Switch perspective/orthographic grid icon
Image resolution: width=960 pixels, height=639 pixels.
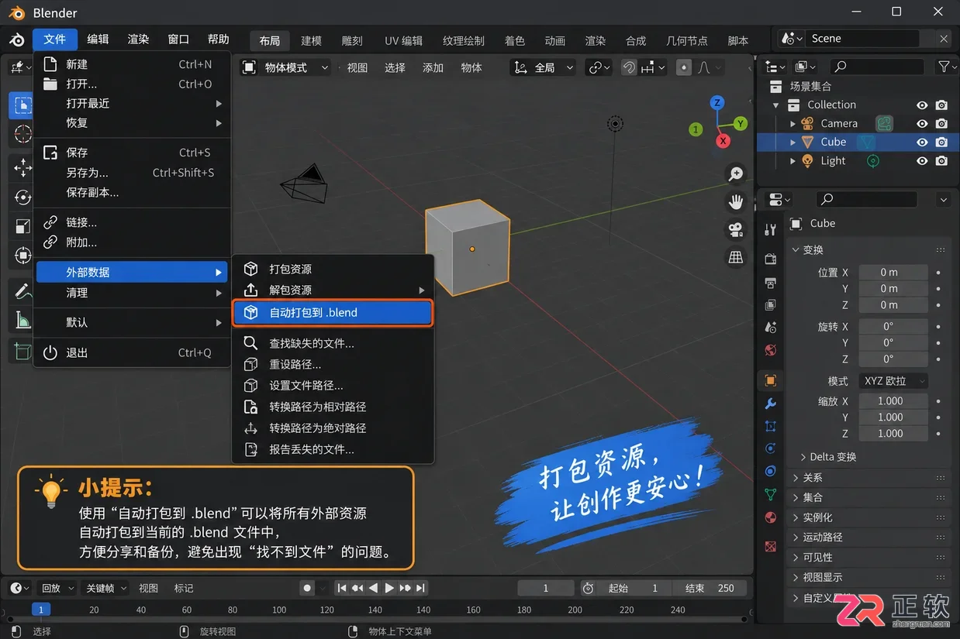(735, 257)
